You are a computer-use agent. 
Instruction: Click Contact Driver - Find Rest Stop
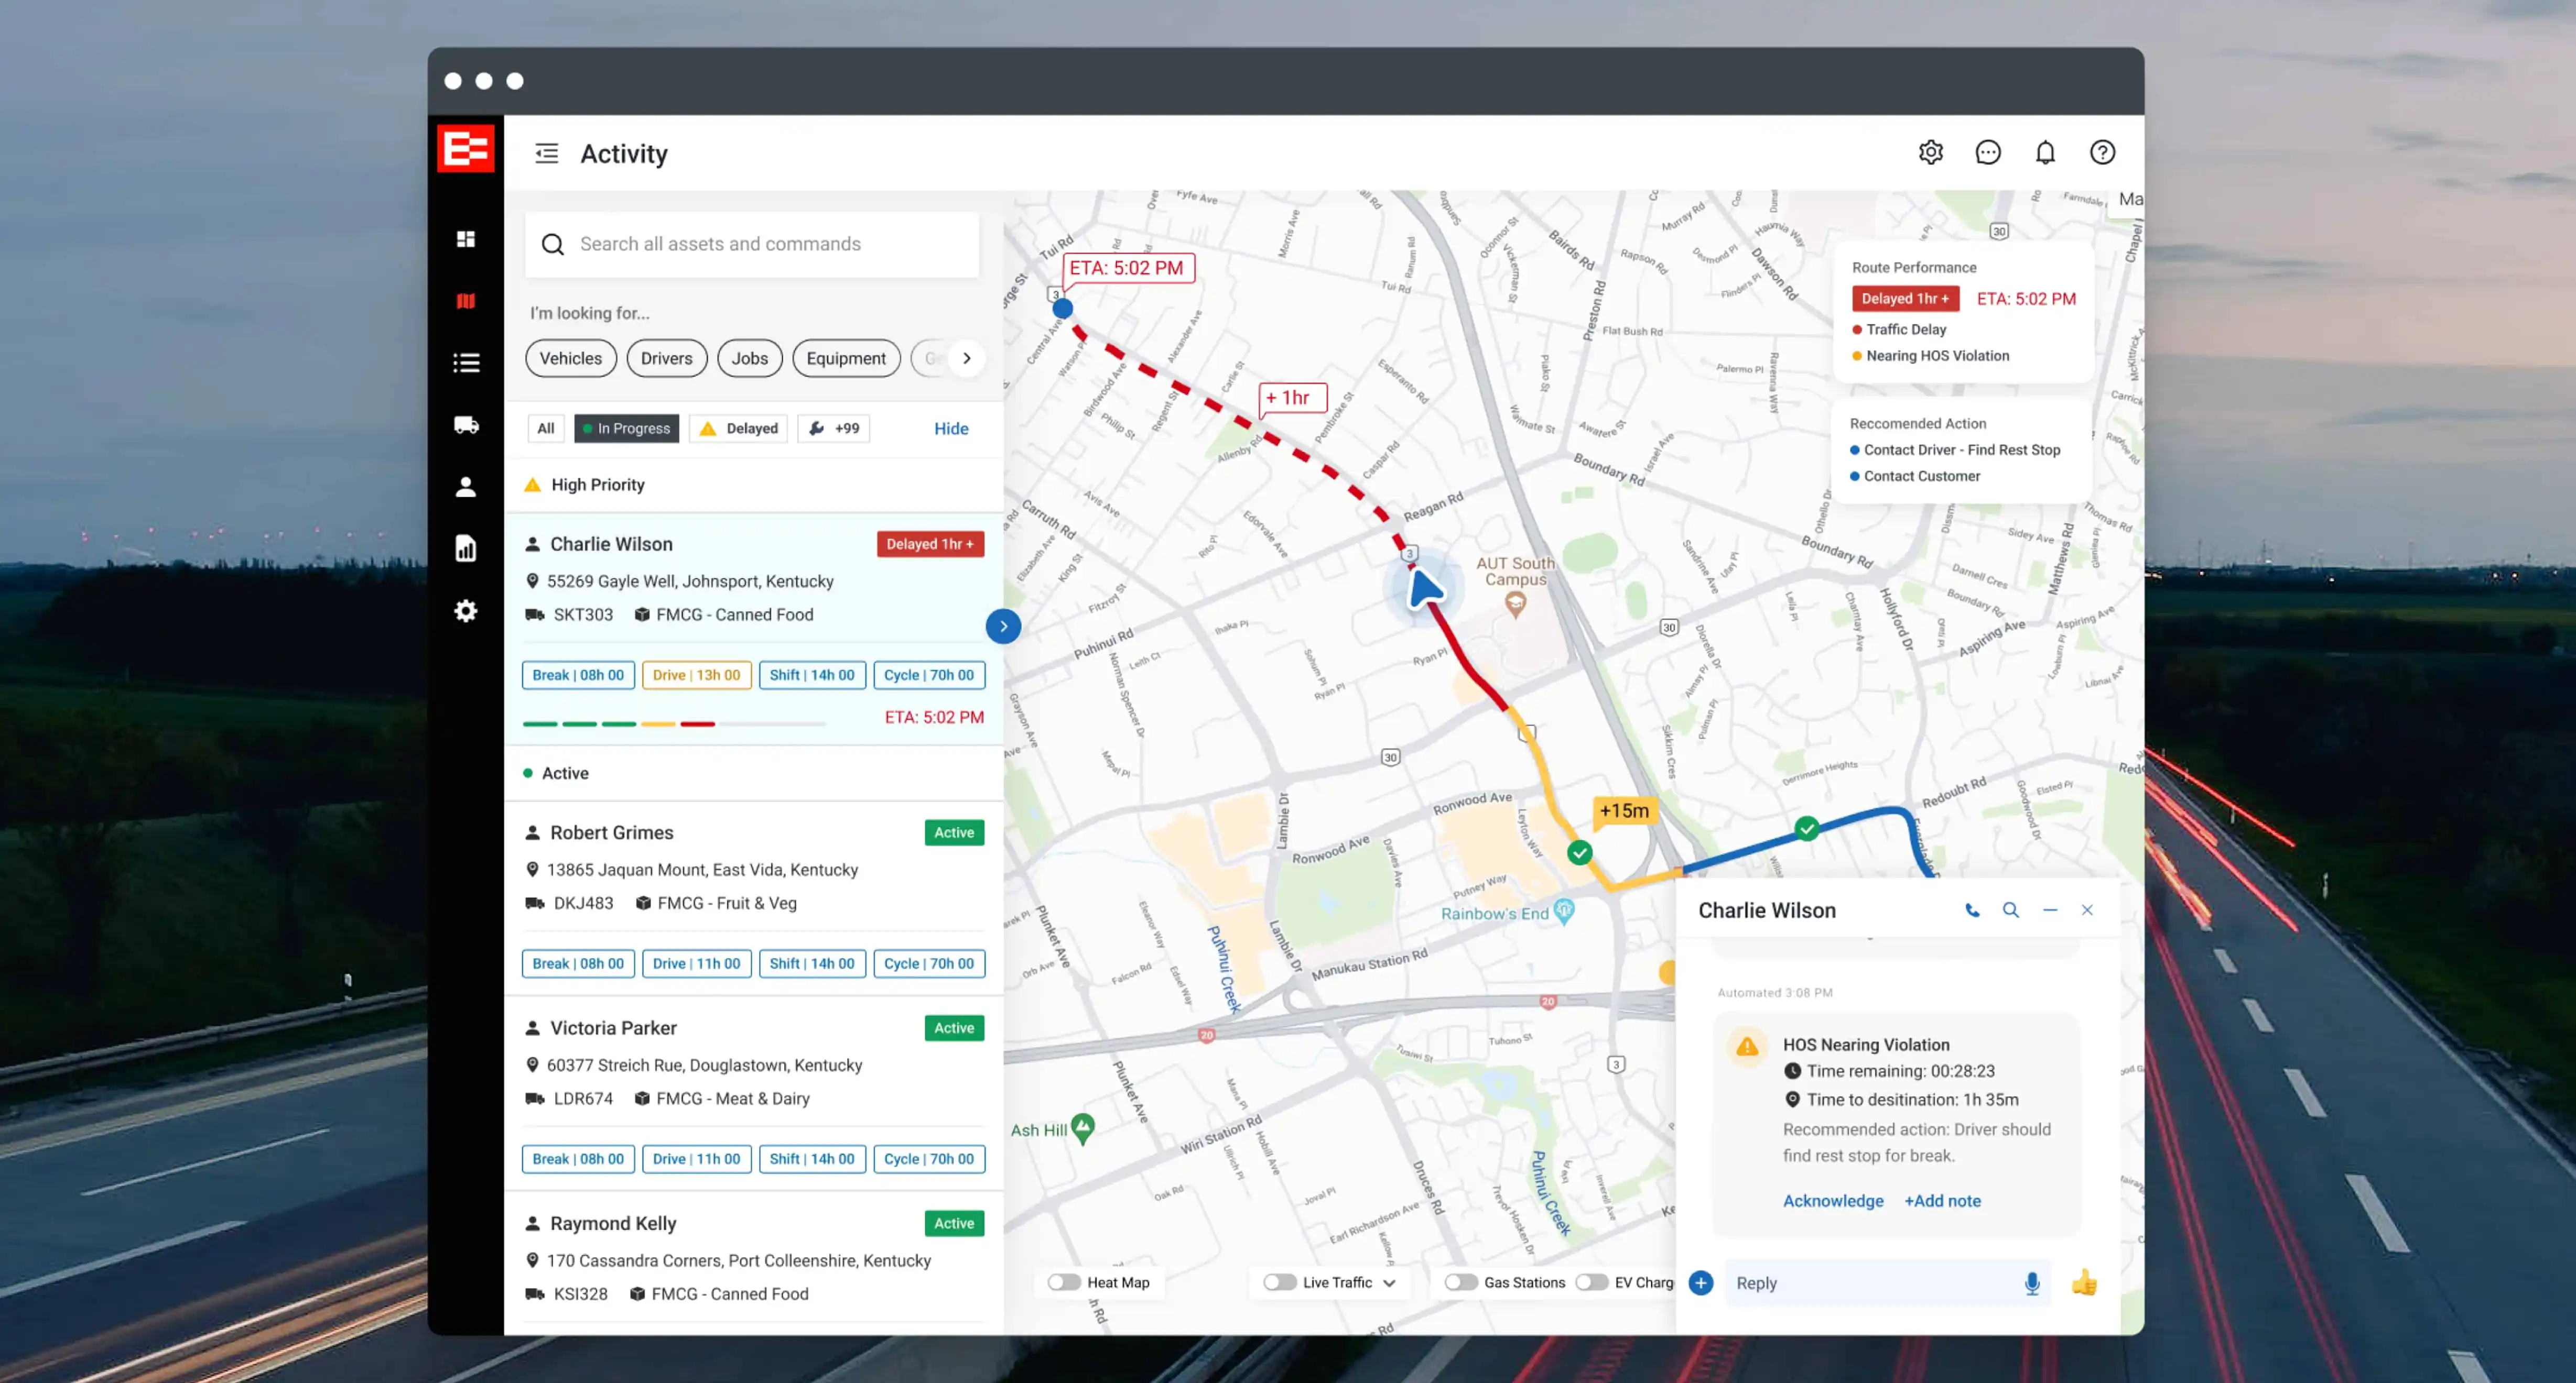(1961, 449)
